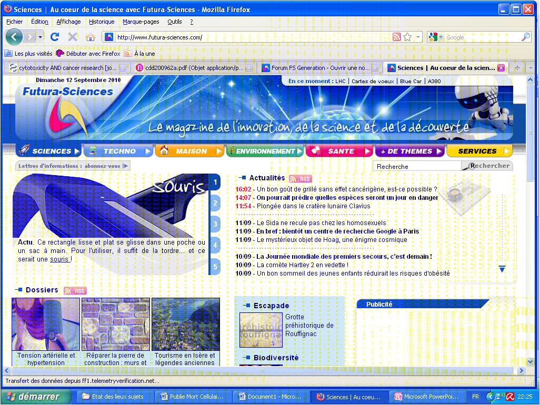Open the address bar history dropdown
Screen dimensions: 540x405
418,37
